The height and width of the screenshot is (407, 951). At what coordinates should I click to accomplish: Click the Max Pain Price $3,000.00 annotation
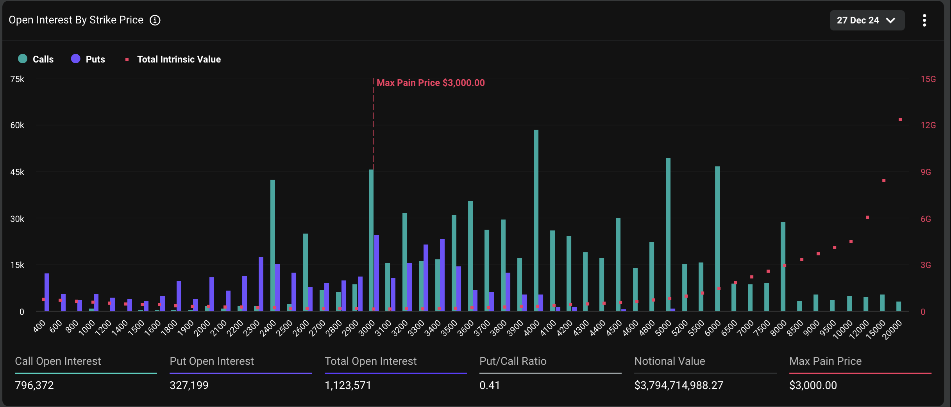(431, 82)
